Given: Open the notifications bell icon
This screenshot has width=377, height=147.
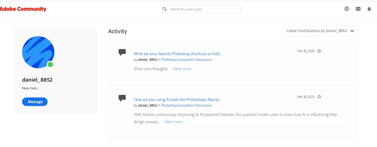Looking at the screenshot, I should pyautogui.click(x=369, y=9).
